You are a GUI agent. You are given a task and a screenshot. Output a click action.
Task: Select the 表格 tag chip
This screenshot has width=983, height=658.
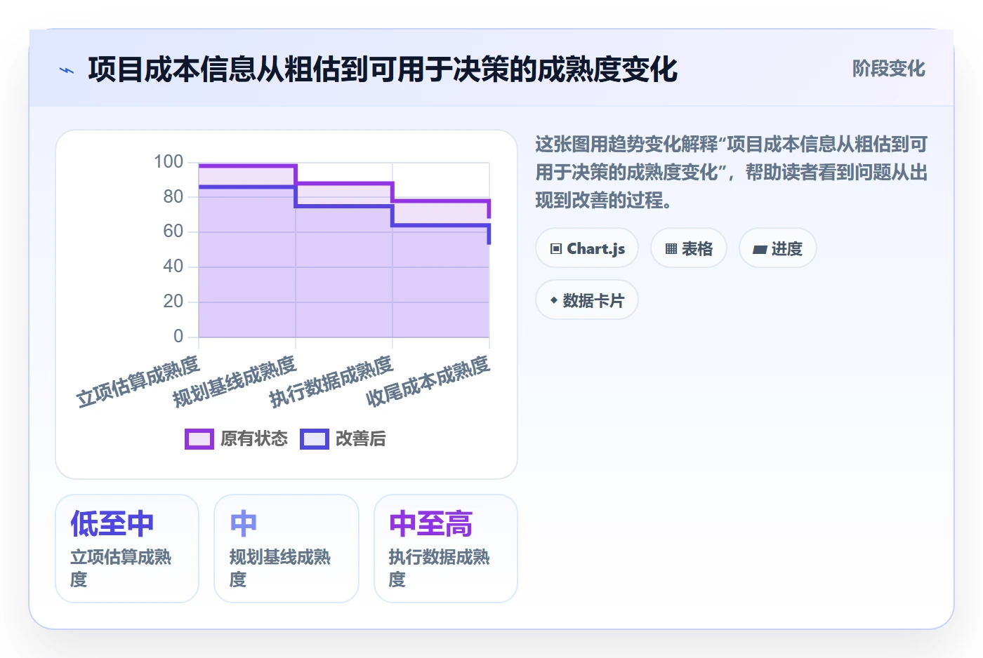coord(689,248)
